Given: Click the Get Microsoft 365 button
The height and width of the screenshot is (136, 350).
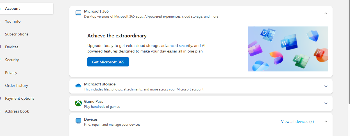Looking at the screenshot, I should click(108, 62).
